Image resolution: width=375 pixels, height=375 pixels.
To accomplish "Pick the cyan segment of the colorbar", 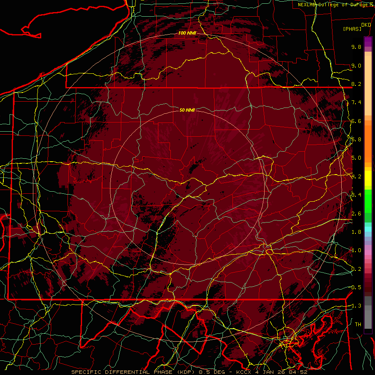I will pyautogui.click(x=368, y=229).
